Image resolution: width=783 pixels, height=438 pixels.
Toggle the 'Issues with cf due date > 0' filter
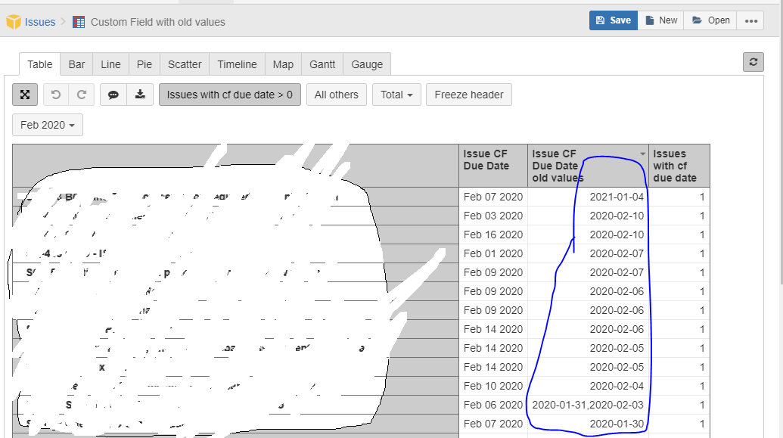point(230,95)
